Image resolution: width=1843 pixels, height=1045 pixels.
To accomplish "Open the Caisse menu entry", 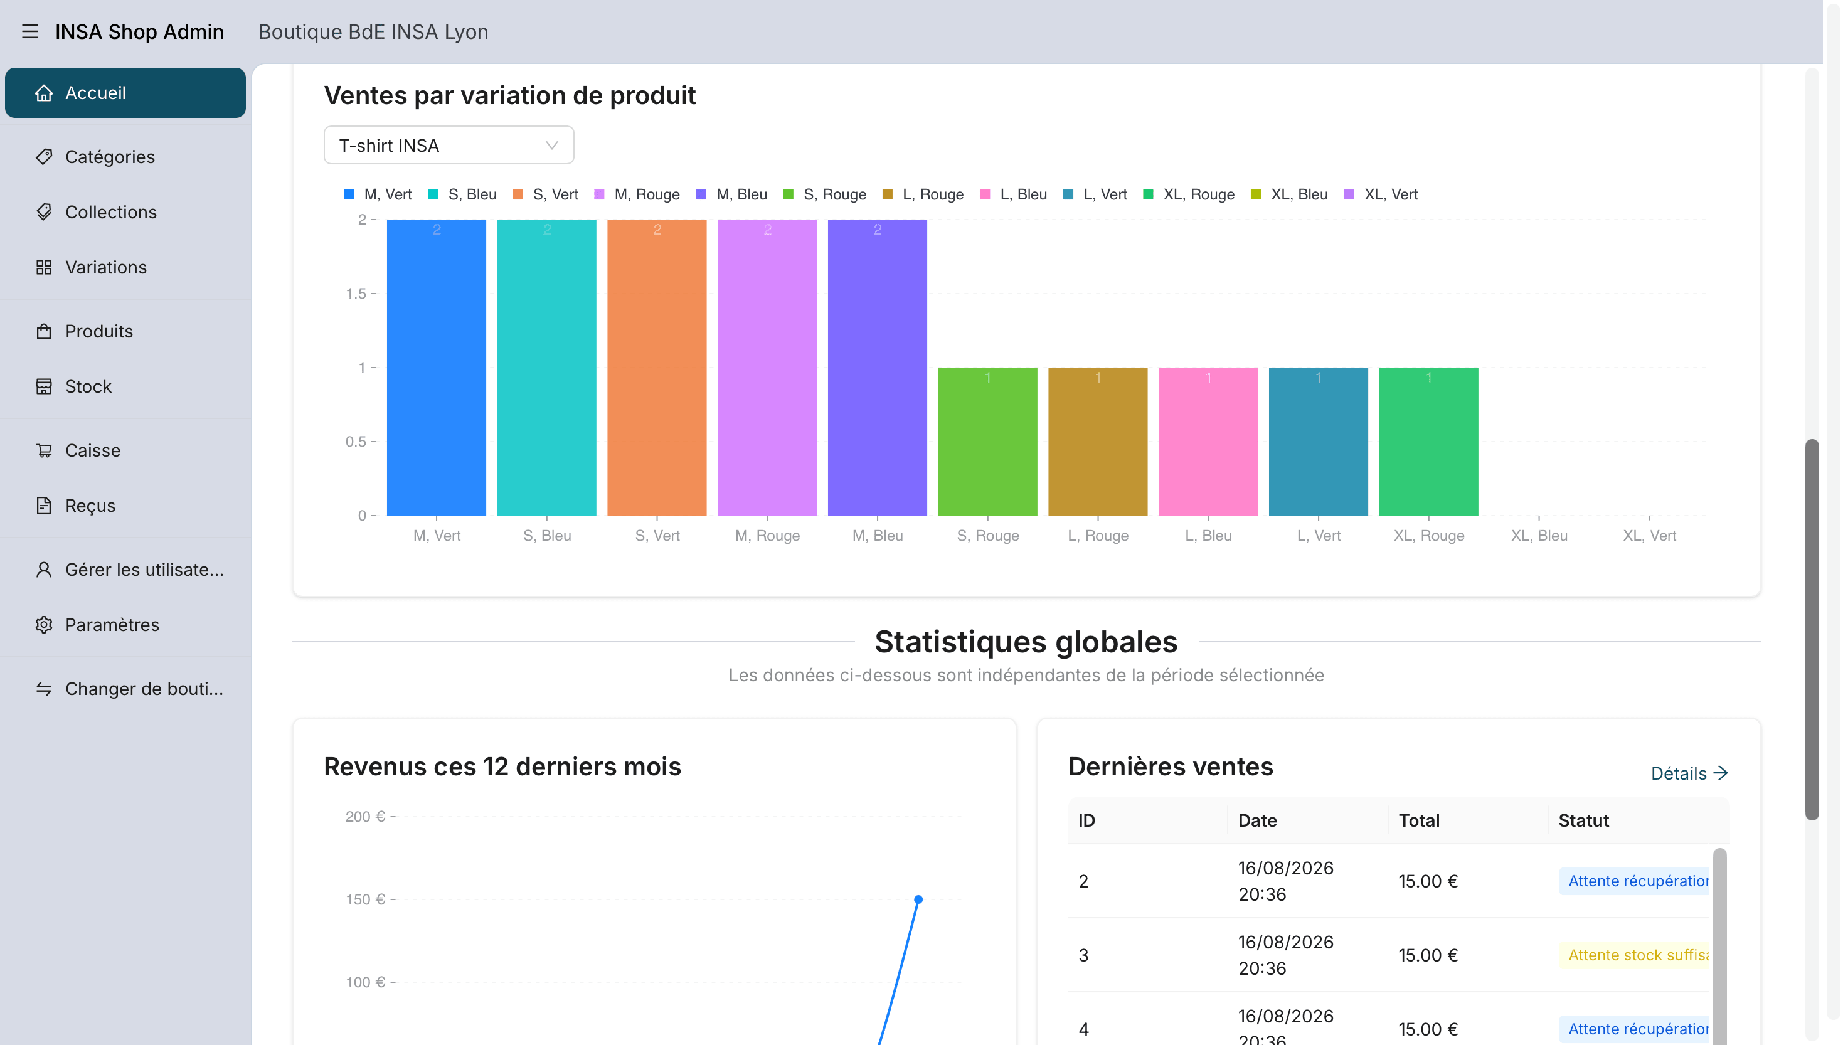I will 125,450.
